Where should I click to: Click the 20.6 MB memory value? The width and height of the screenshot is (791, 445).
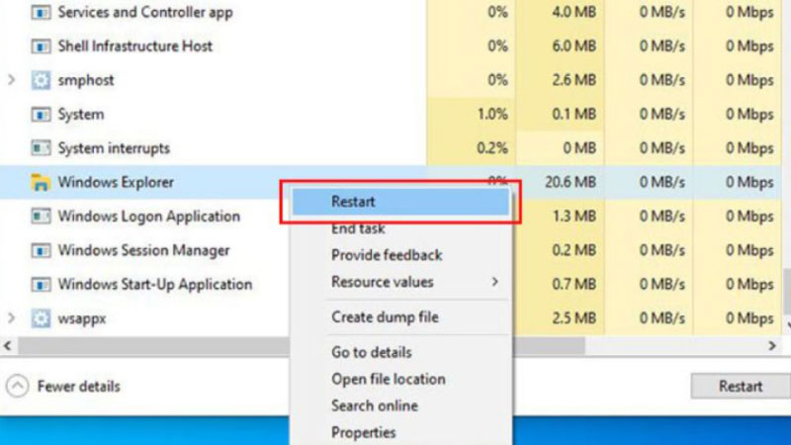pyautogui.click(x=571, y=182)
